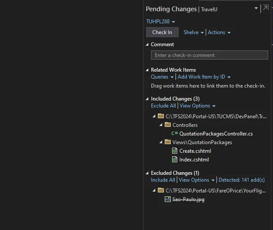Click the Exclude All link
The image size is (273, 230).
163,106
